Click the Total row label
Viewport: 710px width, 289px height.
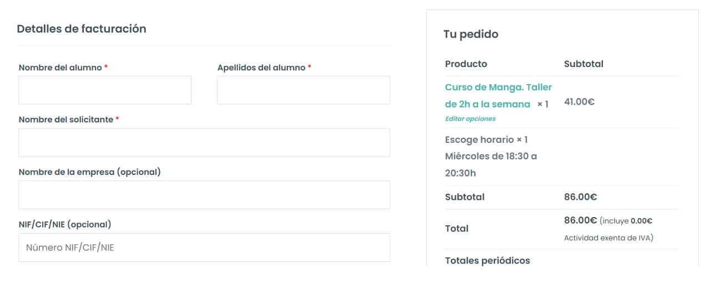tap(457, 228)
